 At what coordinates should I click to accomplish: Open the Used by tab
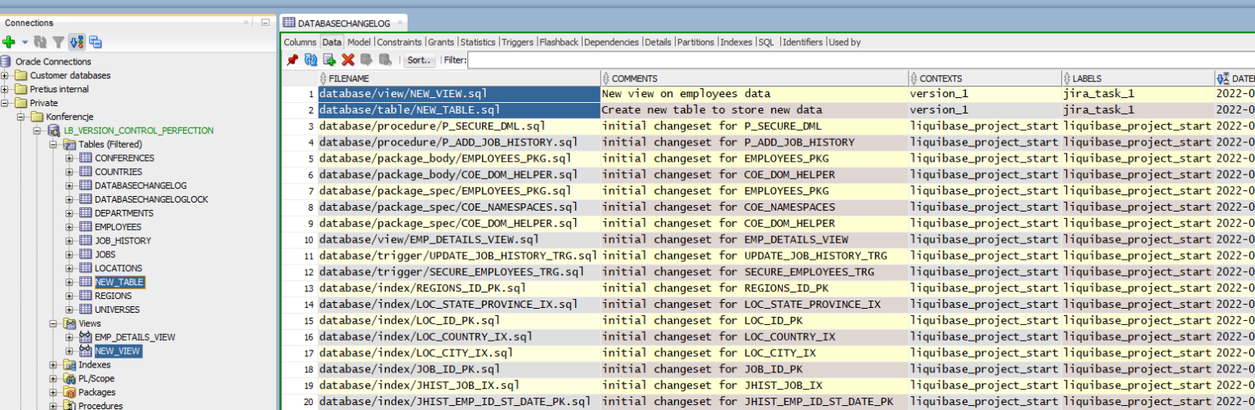(844, 42)
